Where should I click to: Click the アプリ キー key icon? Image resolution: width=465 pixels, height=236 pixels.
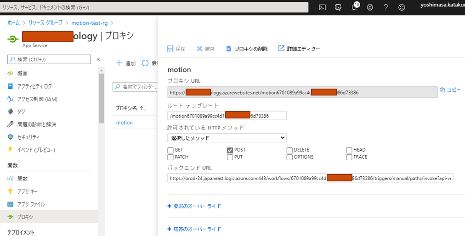pos(11,191)
